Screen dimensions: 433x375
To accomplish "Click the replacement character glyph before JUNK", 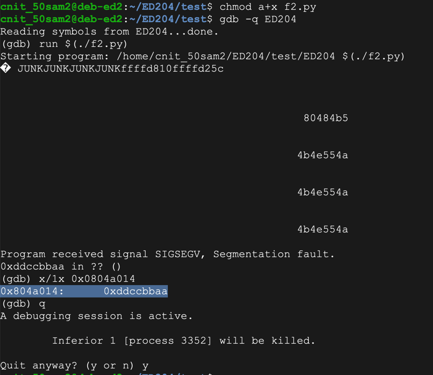I will 5,69.
